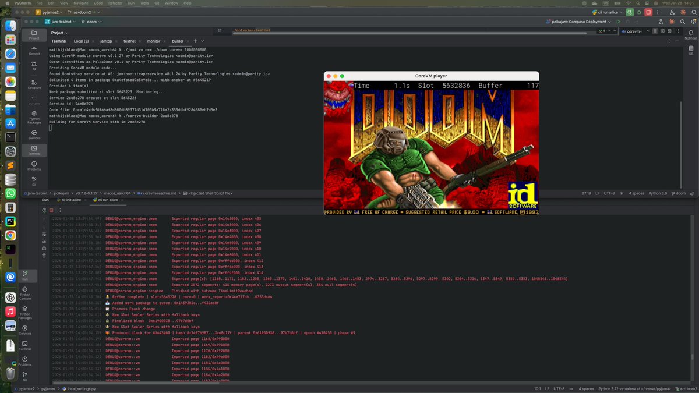Stop the process in the Run panel toolbar
Viewport: 699px width, 393px height.
click(51, 210)
